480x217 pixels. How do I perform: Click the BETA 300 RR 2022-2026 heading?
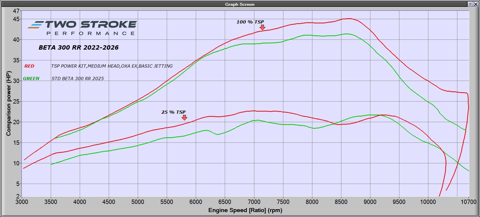coord(79,48)
